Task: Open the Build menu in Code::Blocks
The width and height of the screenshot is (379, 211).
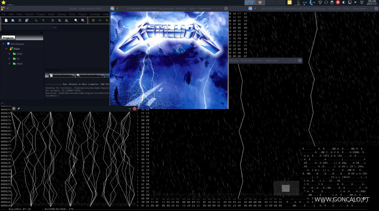Action: pos(51,14)
